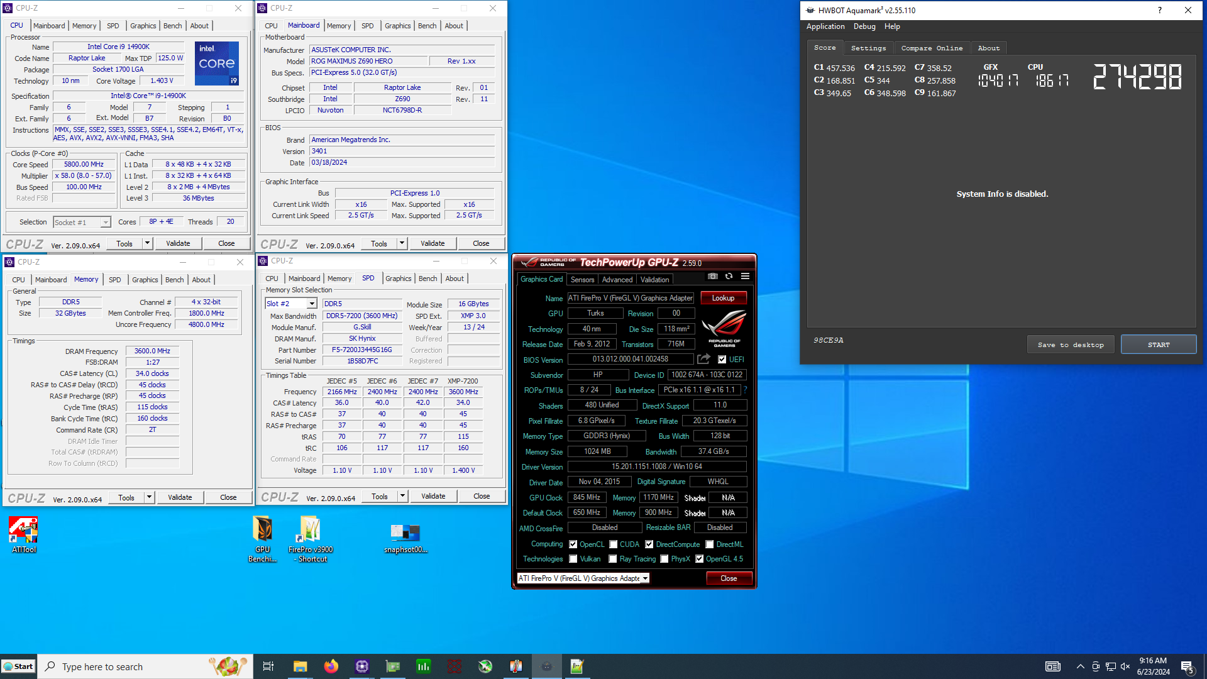Click the Intel Core i9 logo in CPU-Z
Viewport: 1207px width, 679px height.
217,63
